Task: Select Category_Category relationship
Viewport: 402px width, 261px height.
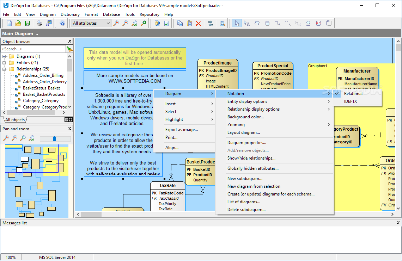Action: (41, 101)
